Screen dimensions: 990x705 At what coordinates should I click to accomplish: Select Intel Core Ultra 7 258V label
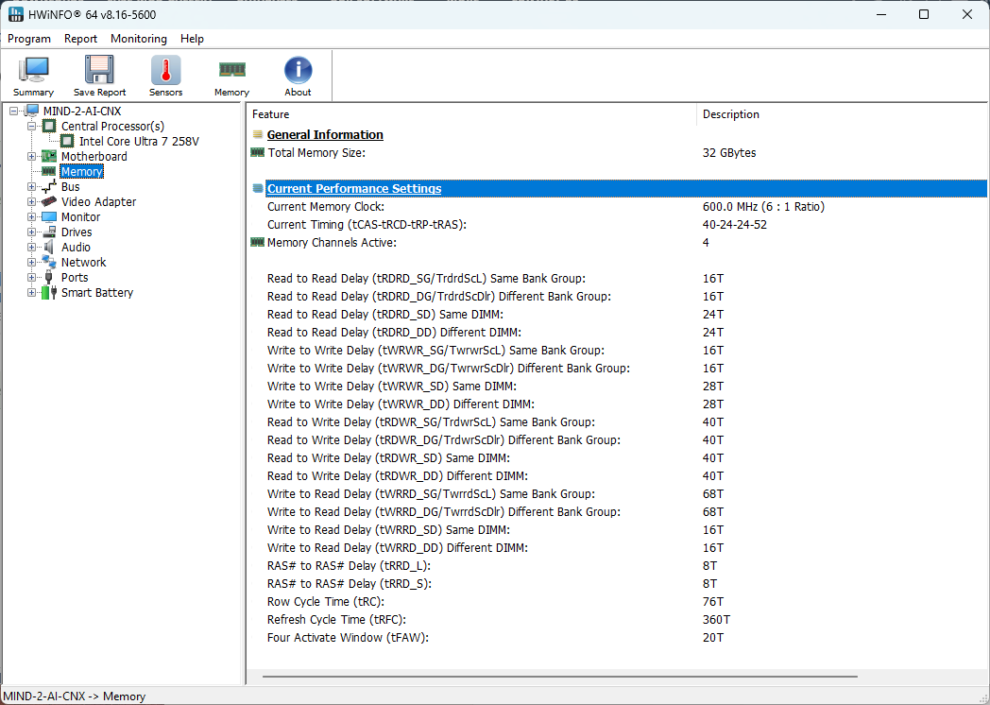pos(139,142)
